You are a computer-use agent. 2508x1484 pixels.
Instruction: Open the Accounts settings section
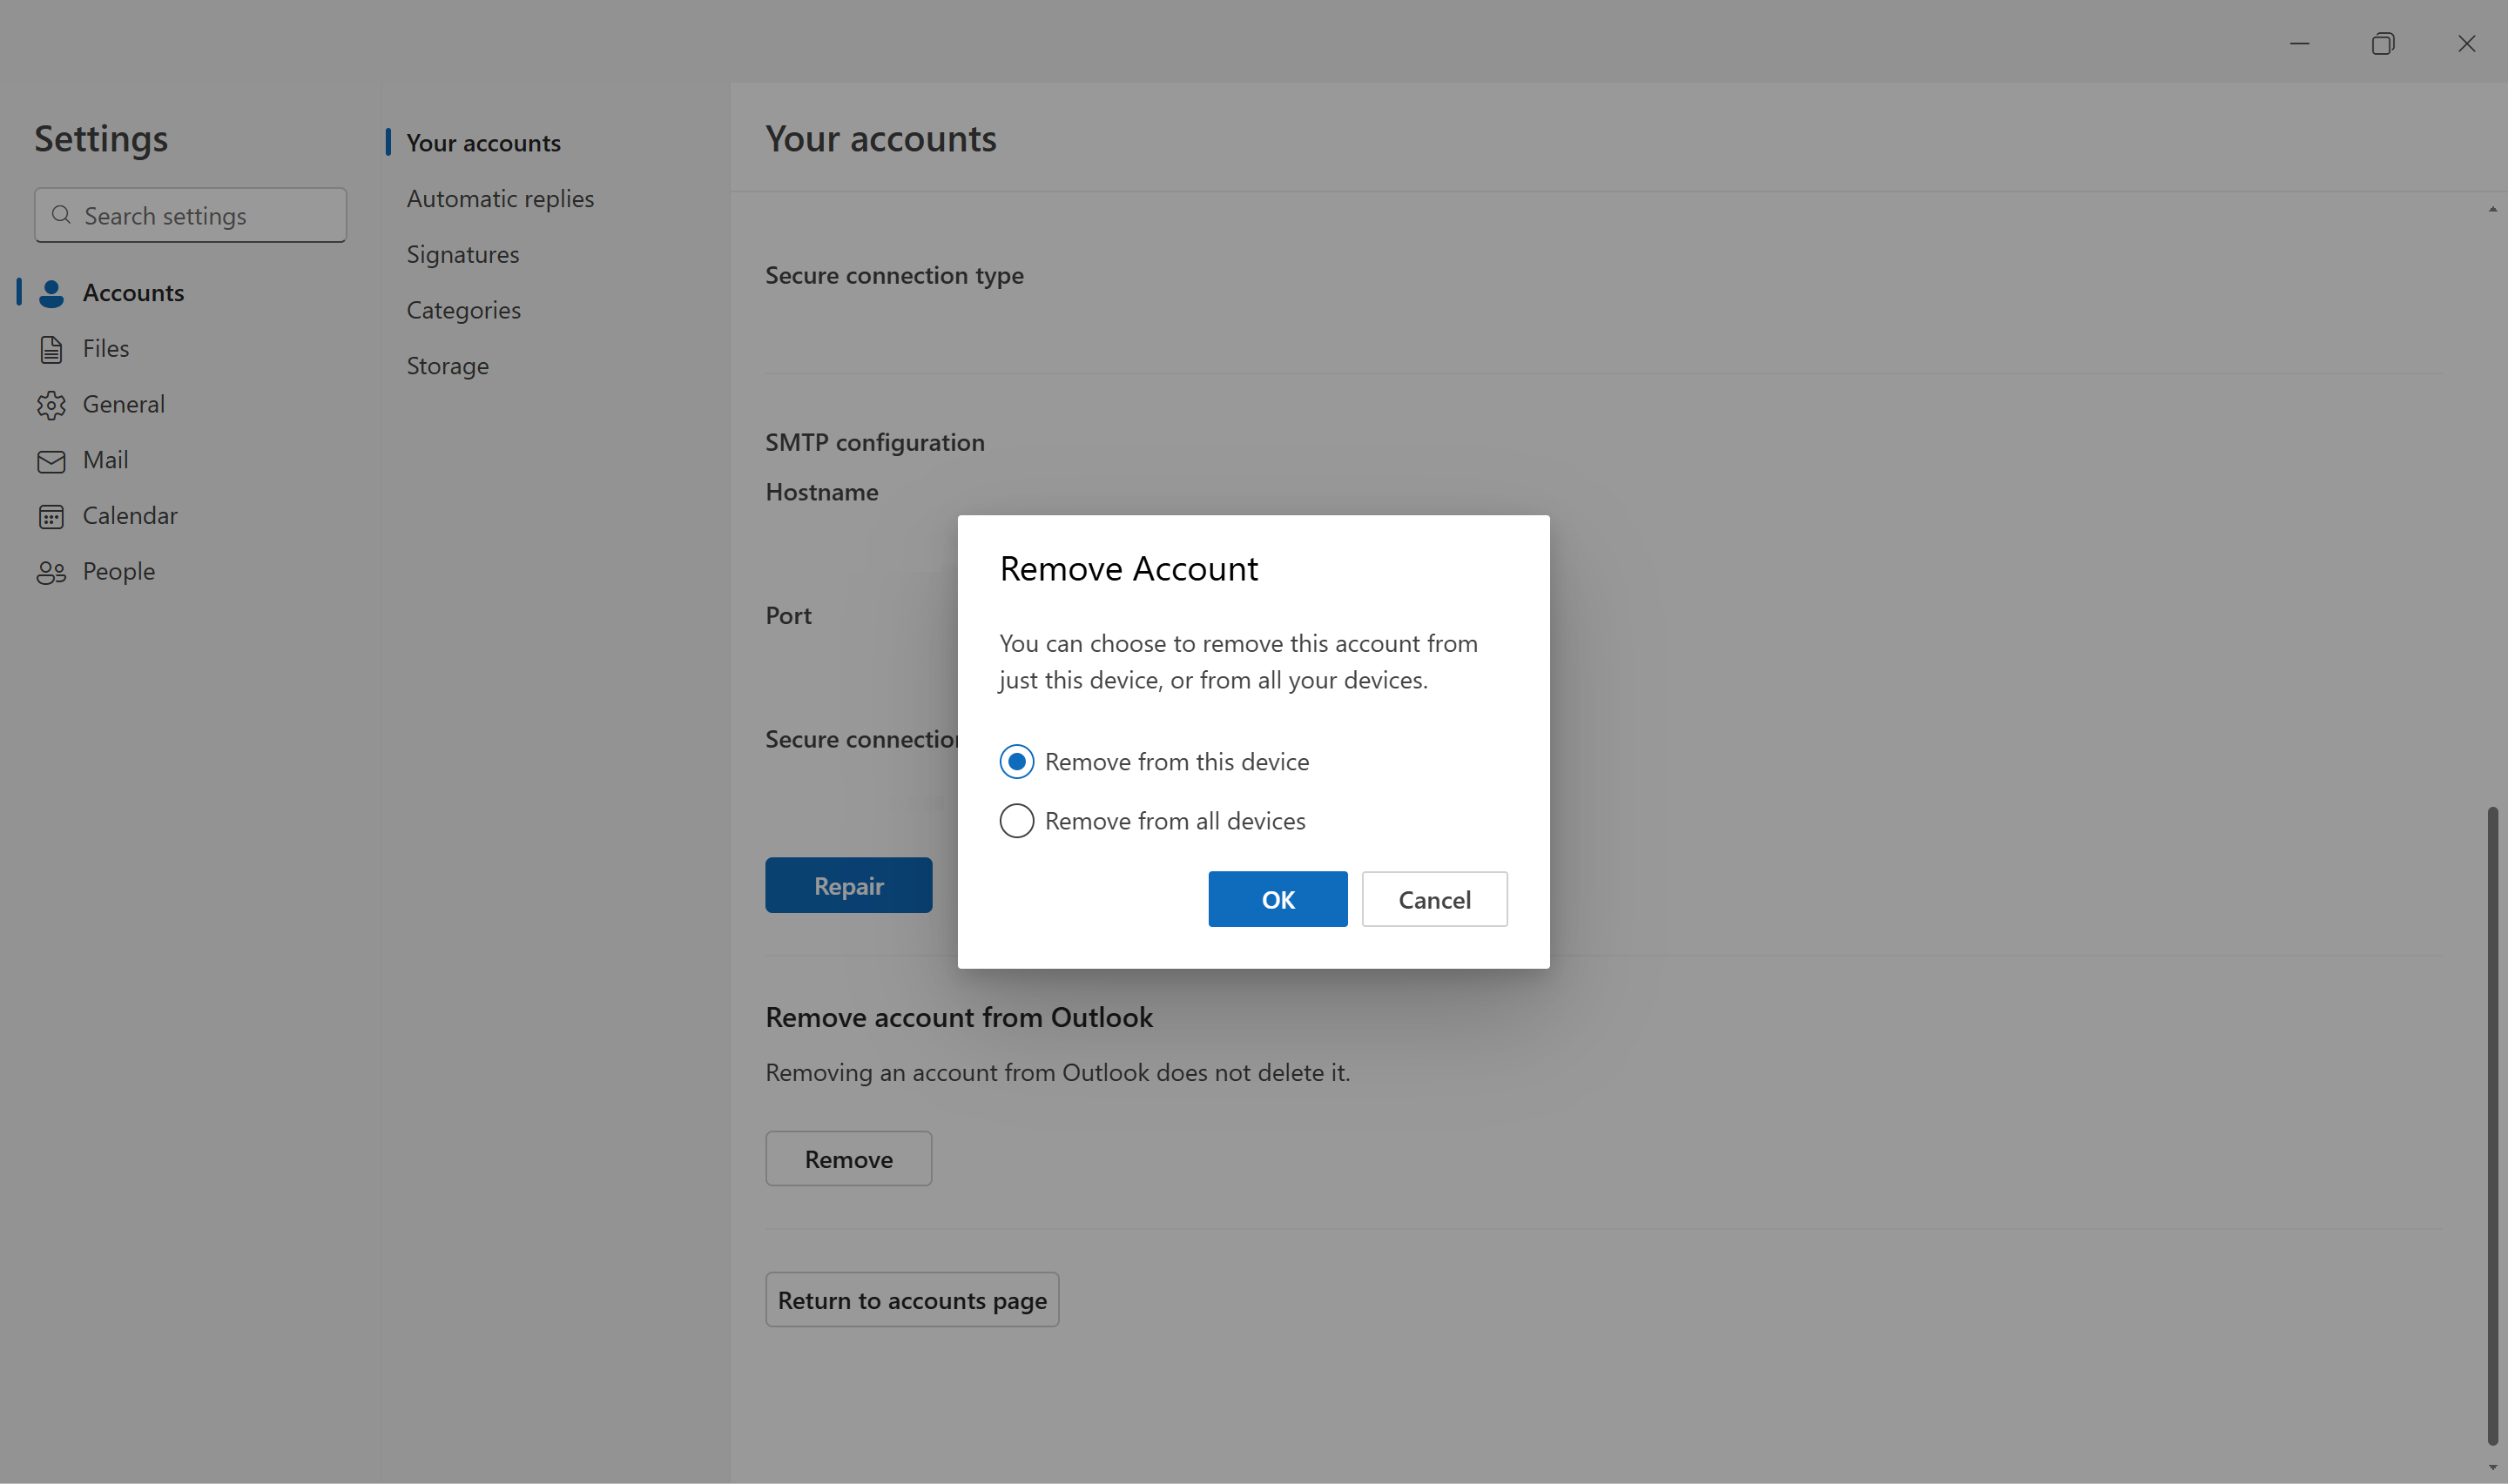click(x=190, y=293)
